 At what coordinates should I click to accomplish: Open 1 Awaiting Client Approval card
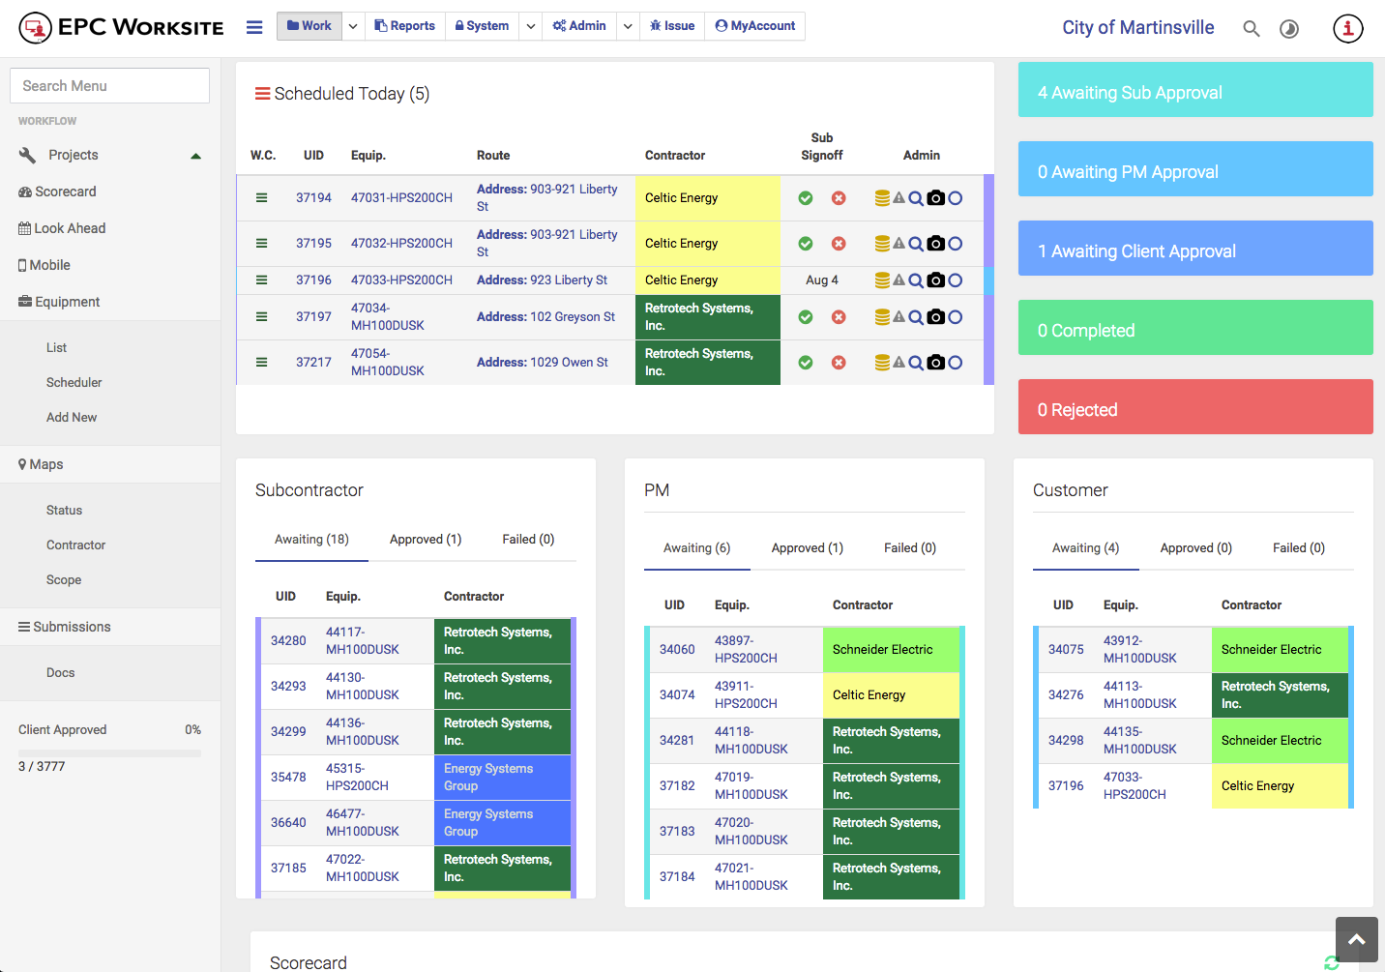tap(1195, 249)
